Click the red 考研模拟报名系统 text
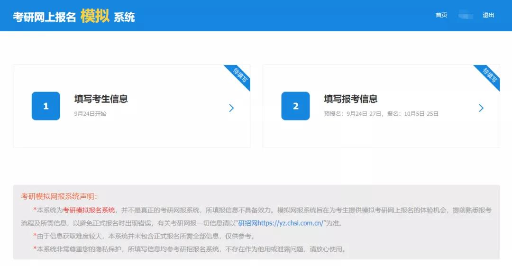The width and height of the screenshot is (512, 266). click(x=89, y=210)
